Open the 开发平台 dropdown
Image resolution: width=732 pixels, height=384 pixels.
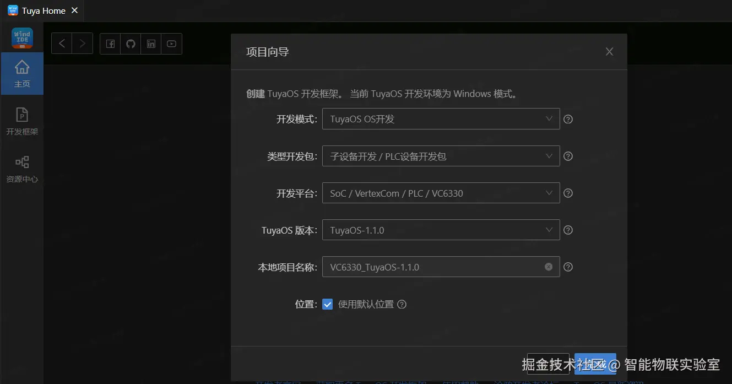tap(441, 193)
